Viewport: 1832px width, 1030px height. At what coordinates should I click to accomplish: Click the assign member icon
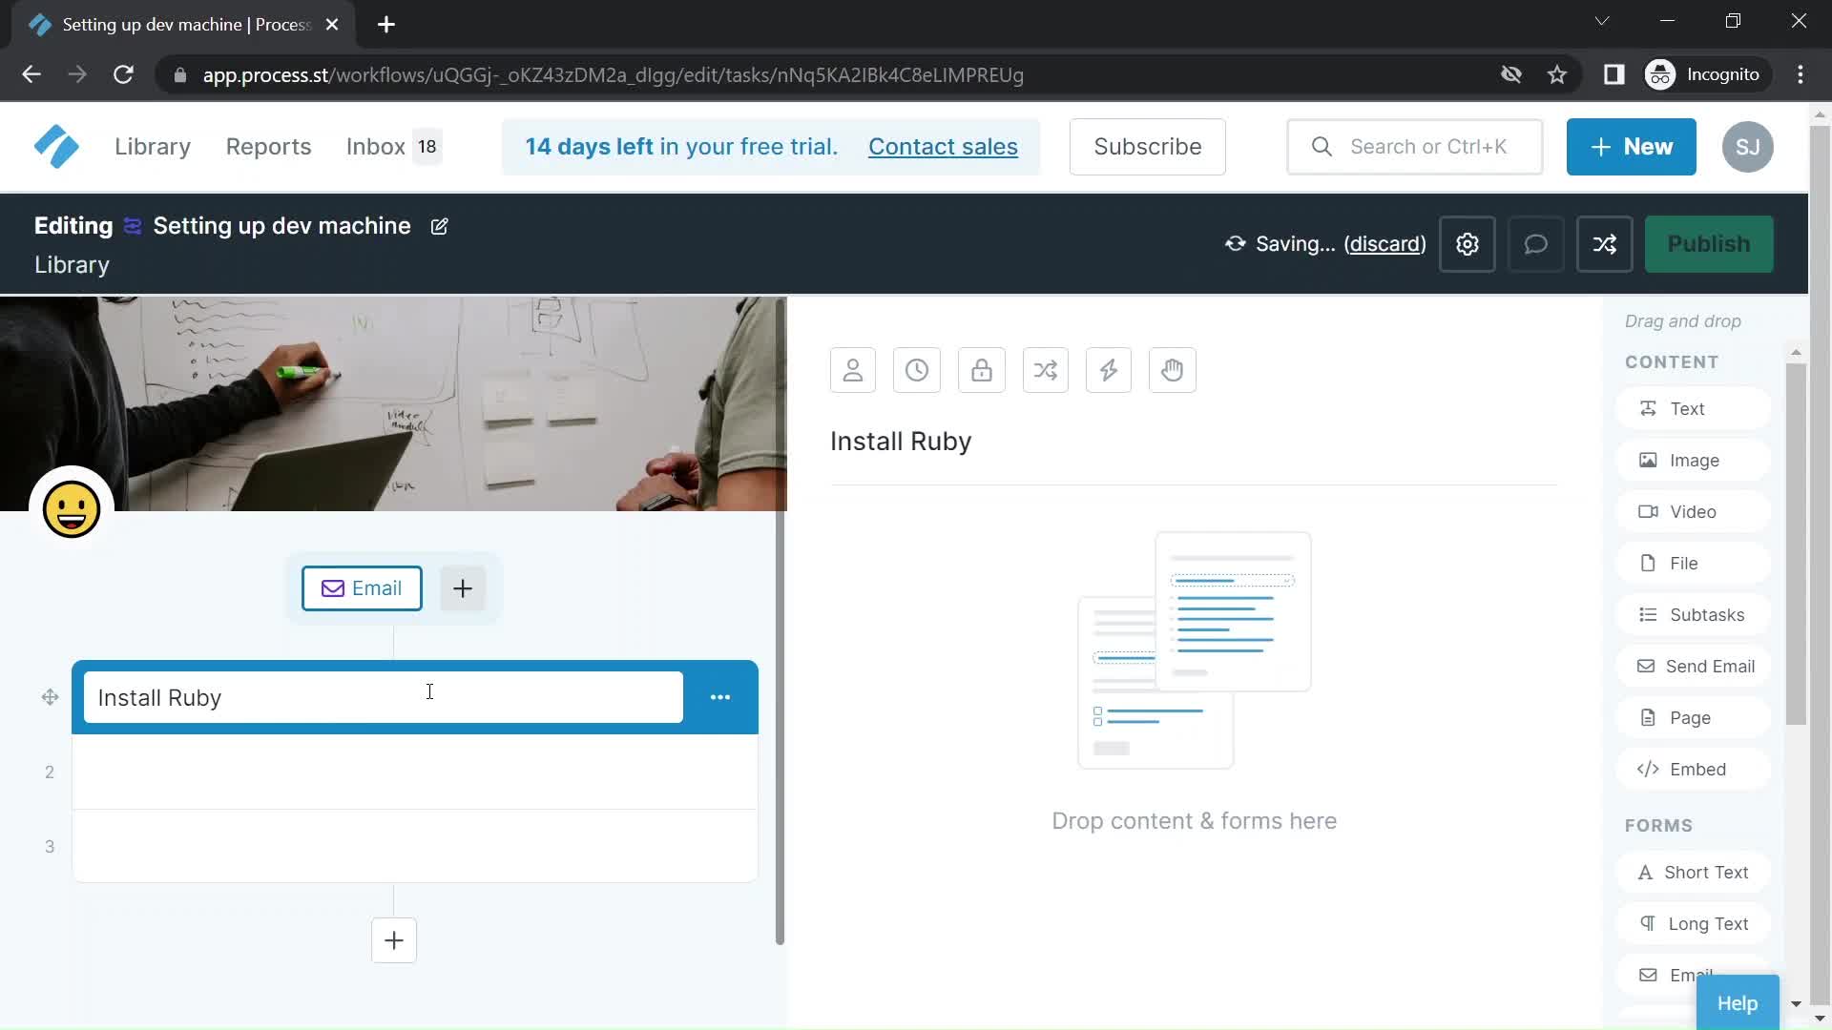[x=853, y=368]
